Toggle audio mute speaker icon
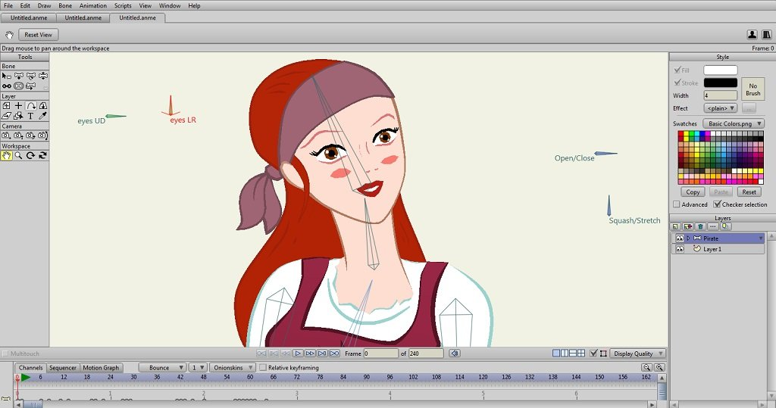The width and height of the screenshot is (776, 408). [x=455, y=353]
